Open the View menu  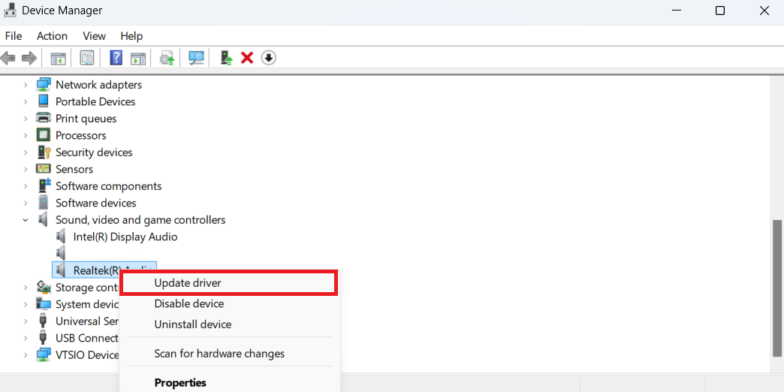click(94, 36)
